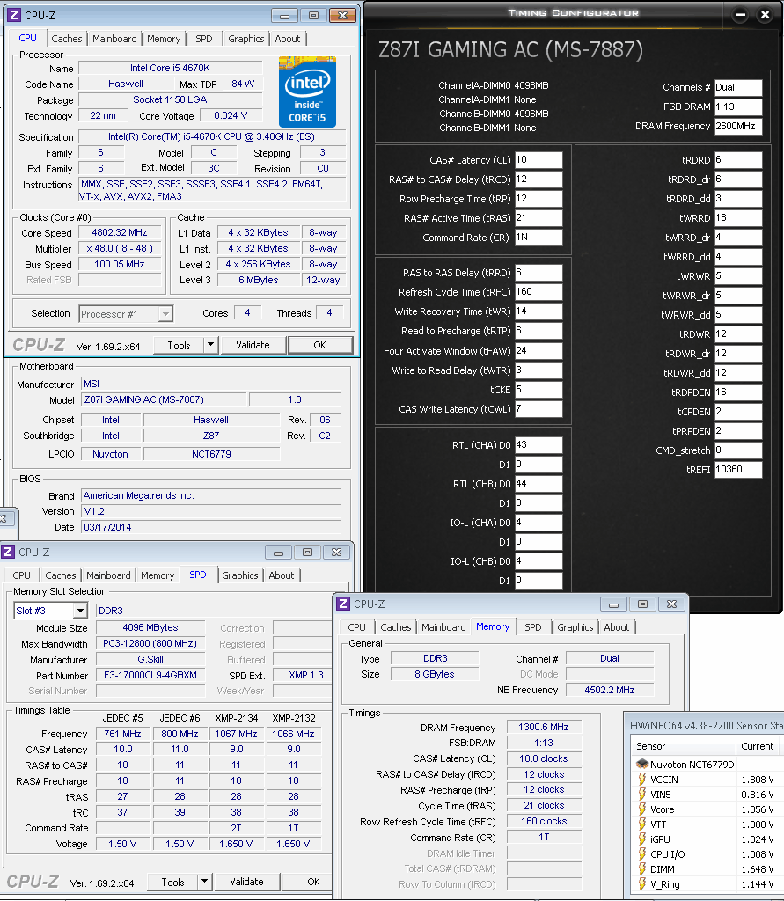Viewport: 784px width, 901px height.
Task: Click the Nuvoton NCT6779D chip icon in HWiNFO
Action: click(x=642, y=765)
